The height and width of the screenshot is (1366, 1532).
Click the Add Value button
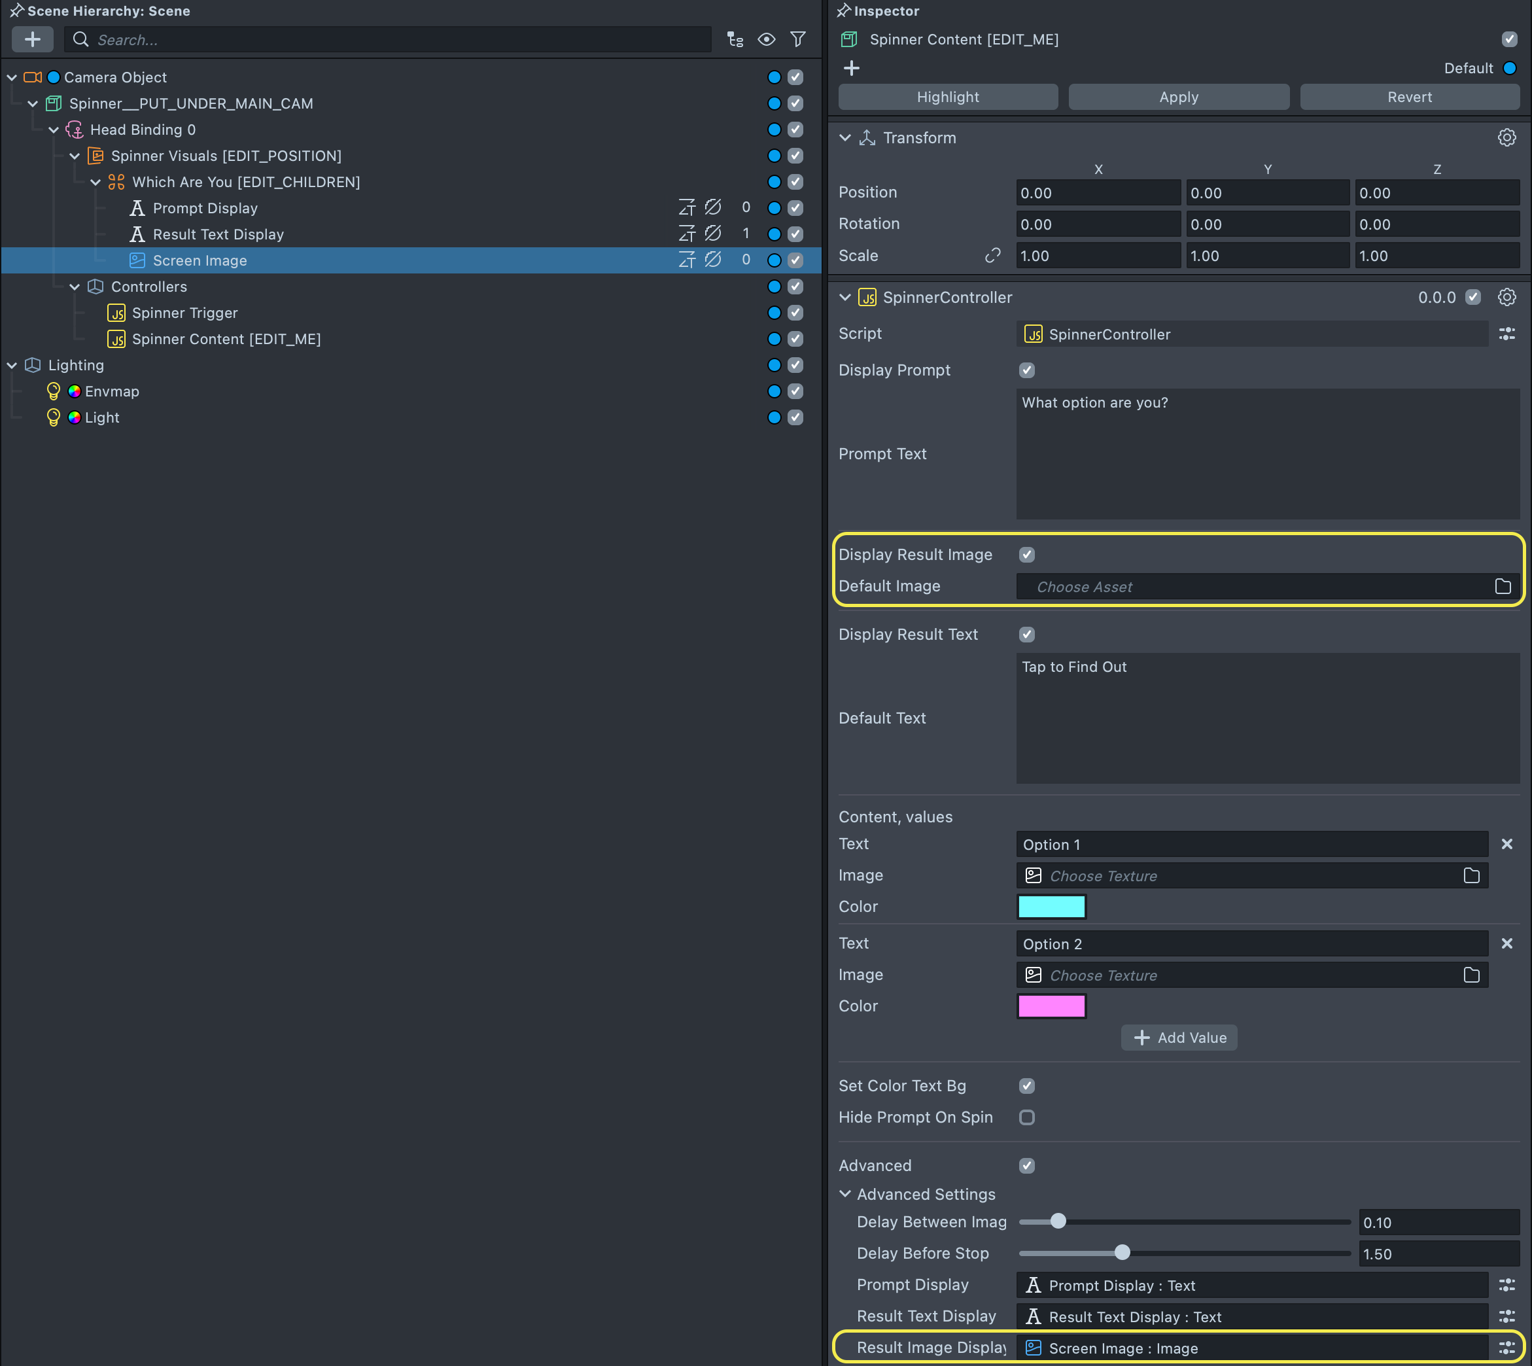click(x=1179, y=1038)
